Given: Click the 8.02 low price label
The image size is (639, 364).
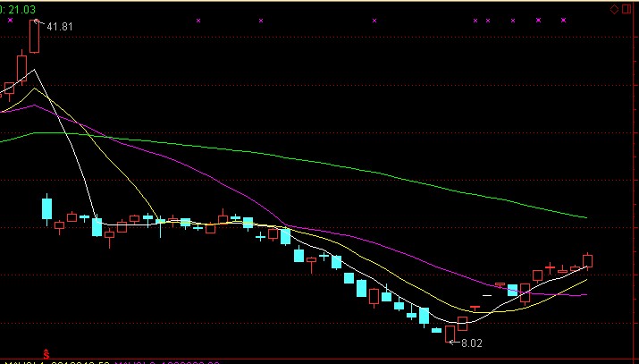Looking at the screenshot, I should [470, 343].
